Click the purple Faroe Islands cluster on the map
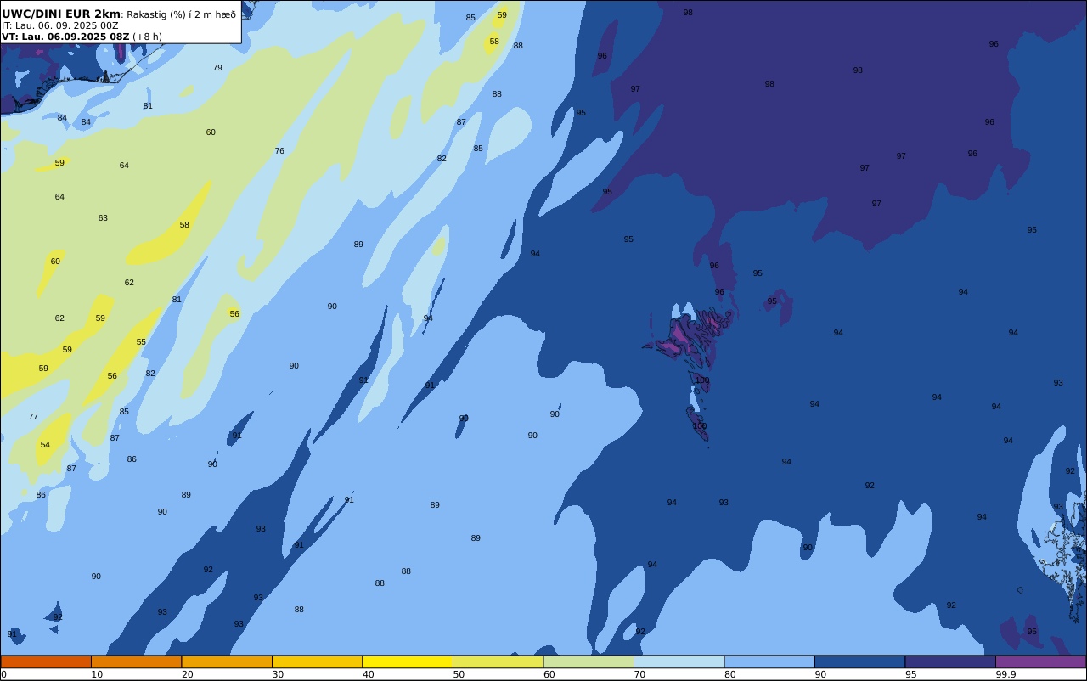This screenshot has height=681, width=1087. 690,335
